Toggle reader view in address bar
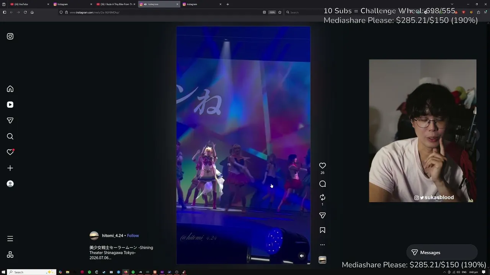The width and height of the screenshot is (490, 275). pos(265,12)
